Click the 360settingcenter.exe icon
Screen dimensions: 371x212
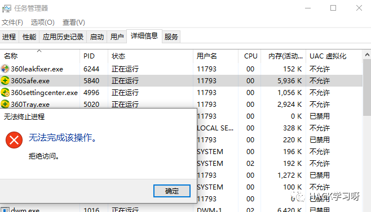[x=5, y=93]
